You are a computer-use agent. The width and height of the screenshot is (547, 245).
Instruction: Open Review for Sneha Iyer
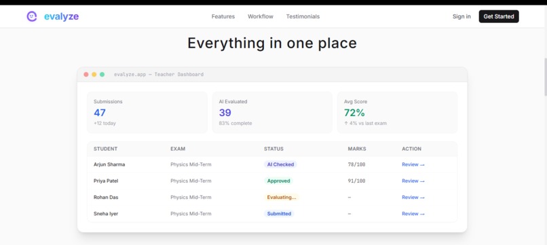413,214
